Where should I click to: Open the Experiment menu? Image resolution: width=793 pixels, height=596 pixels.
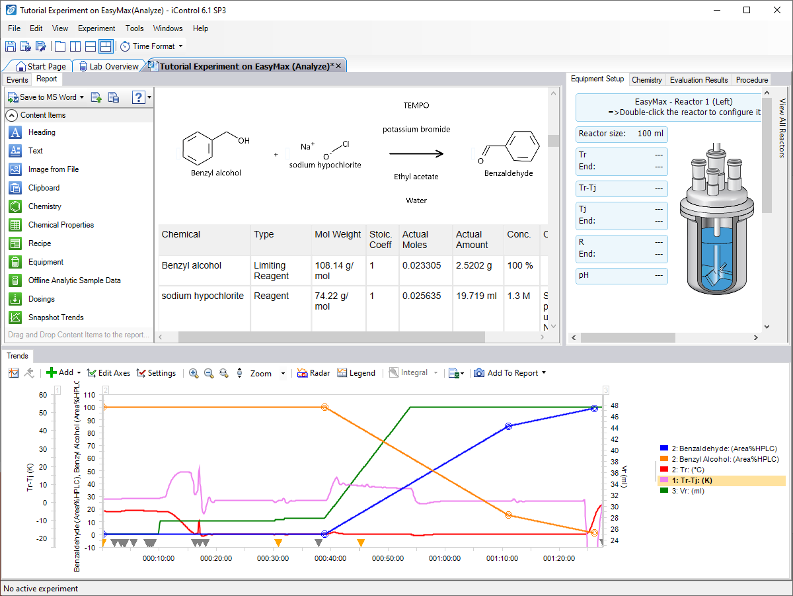point(96,28)
